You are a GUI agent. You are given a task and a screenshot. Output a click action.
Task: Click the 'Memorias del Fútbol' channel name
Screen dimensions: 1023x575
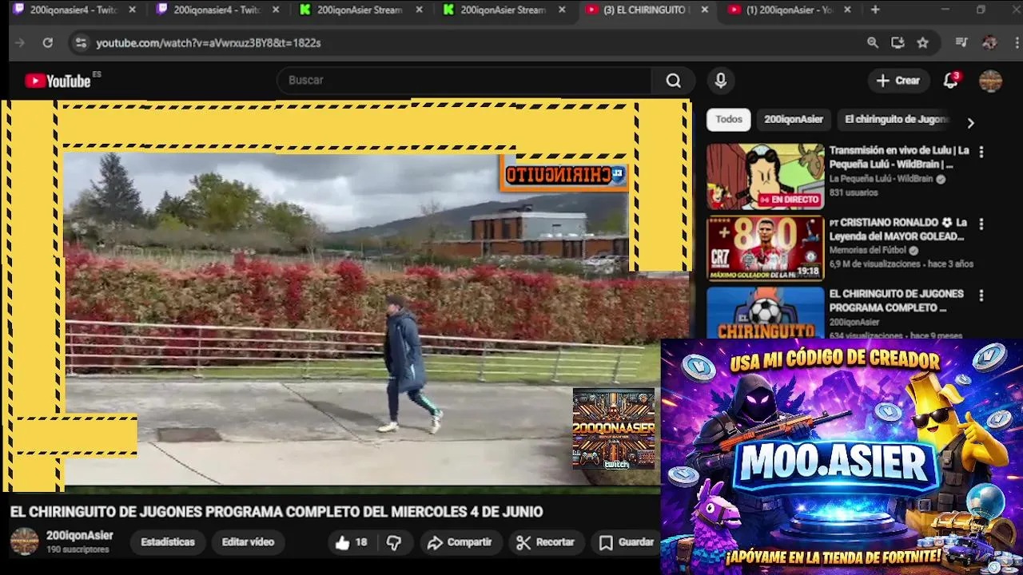click(x=867, y=250)
